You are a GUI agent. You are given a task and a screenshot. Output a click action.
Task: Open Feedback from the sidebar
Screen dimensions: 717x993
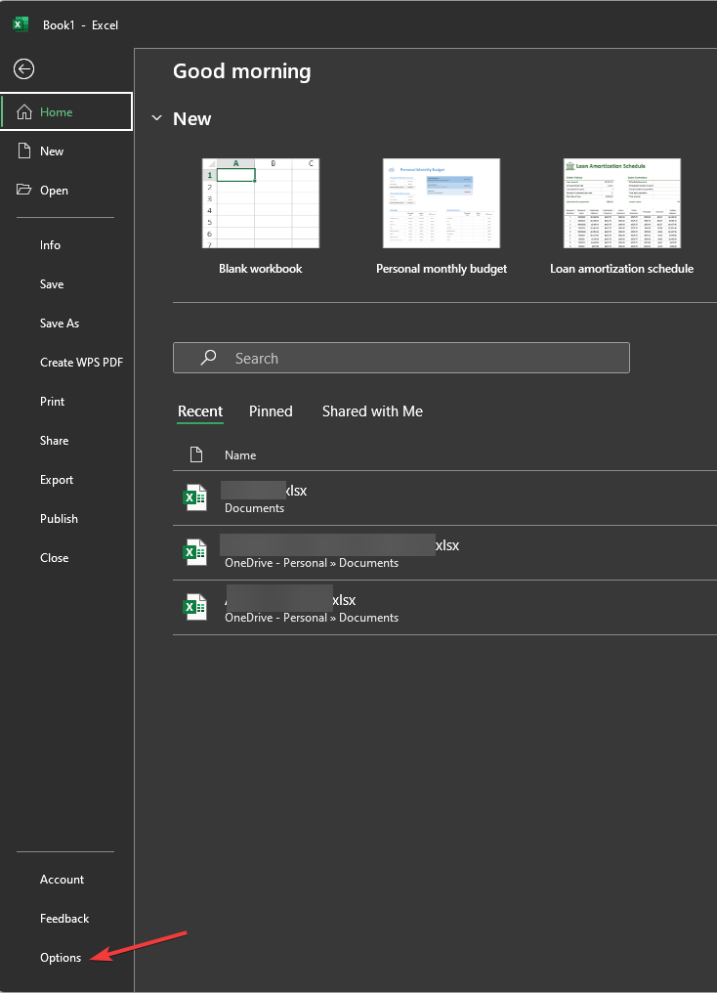(64, 919)
